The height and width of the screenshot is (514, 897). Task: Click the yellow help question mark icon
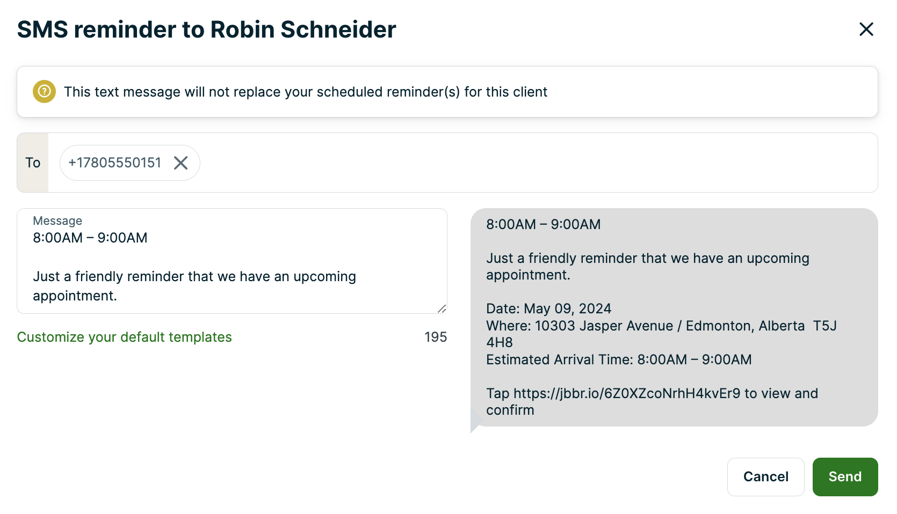pyautogui.click(x=44, y=92)
